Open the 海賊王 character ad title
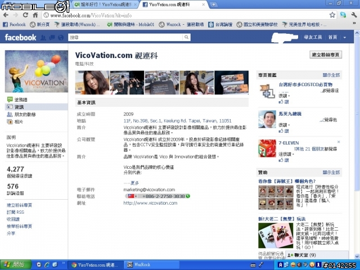The height and width of the screenshot is (270, 360). tap(287, 181)
